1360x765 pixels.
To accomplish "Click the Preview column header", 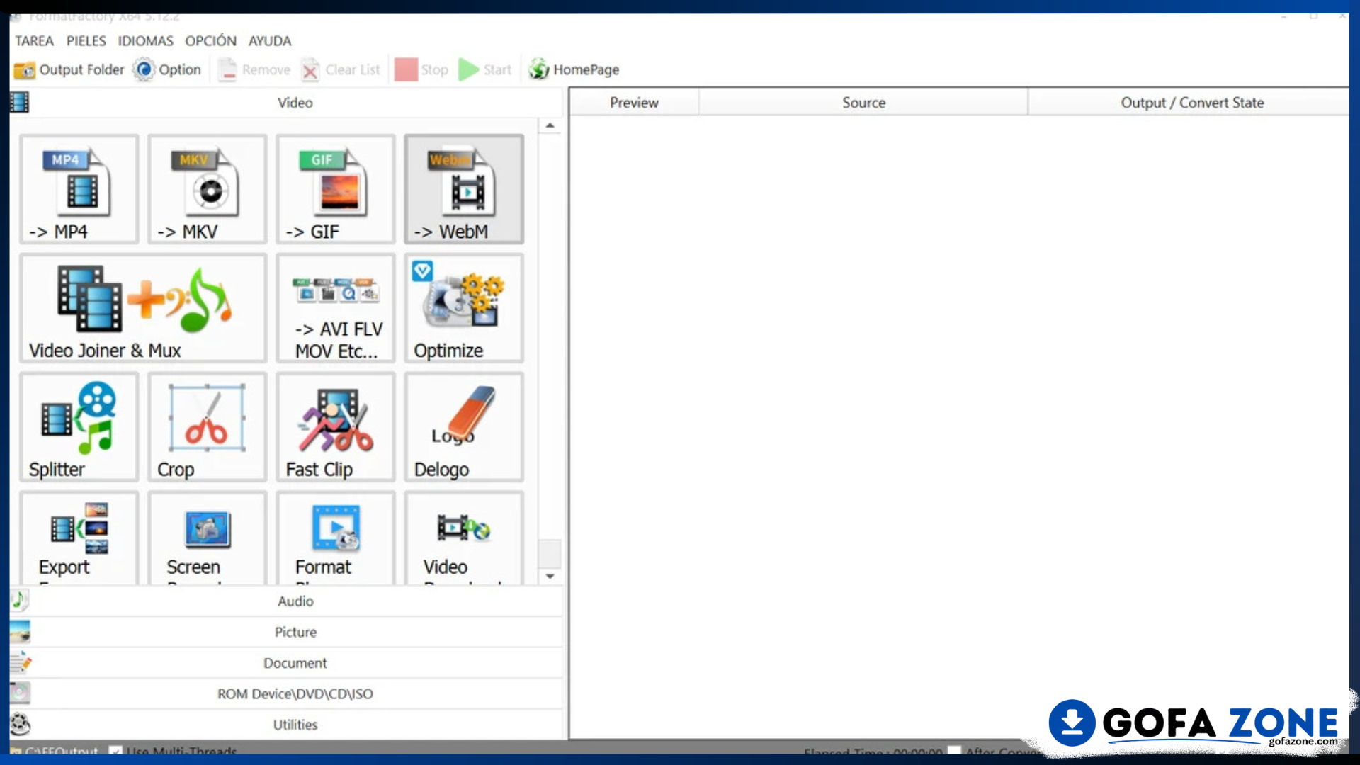I will [634, 103].
